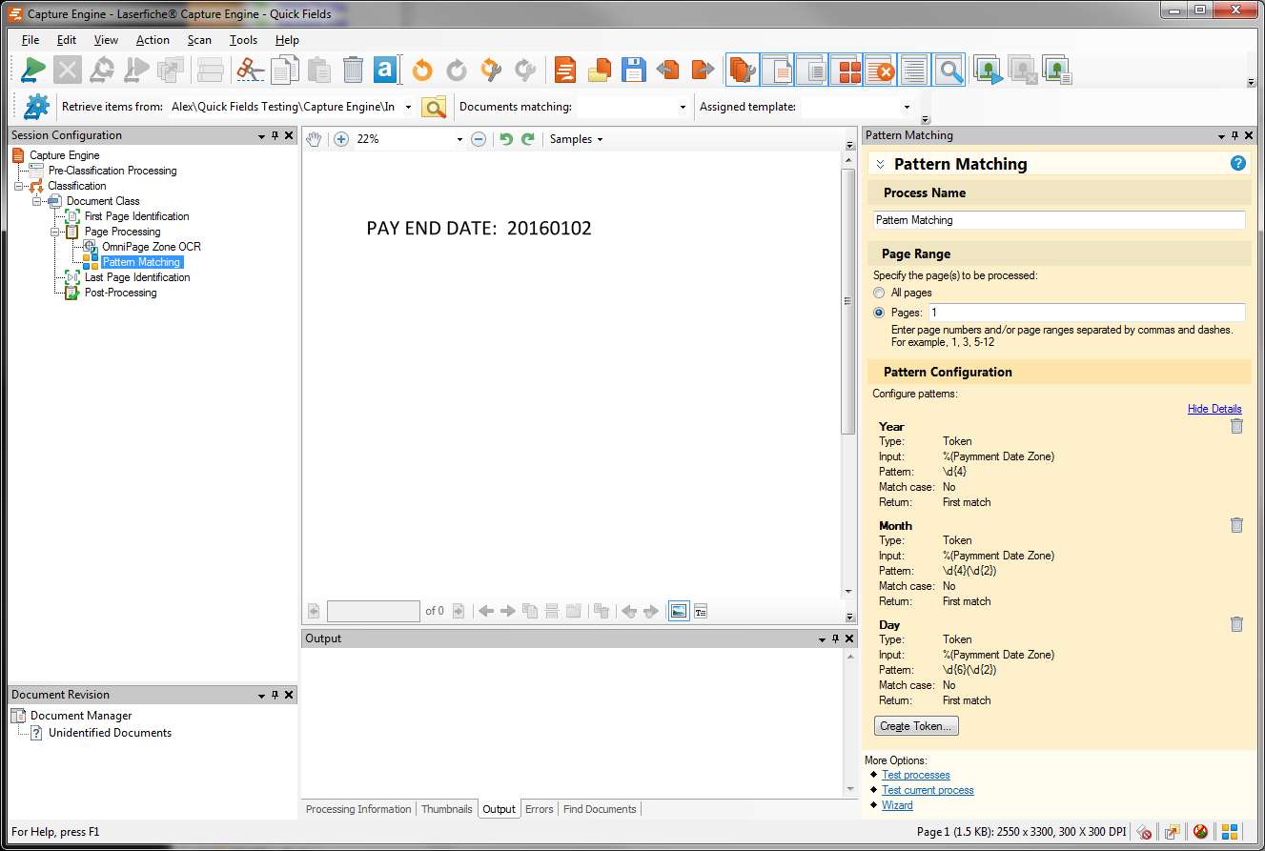The image size is (1265, 851).
Task: Click the zoom out minus icon
Action: 479,139
